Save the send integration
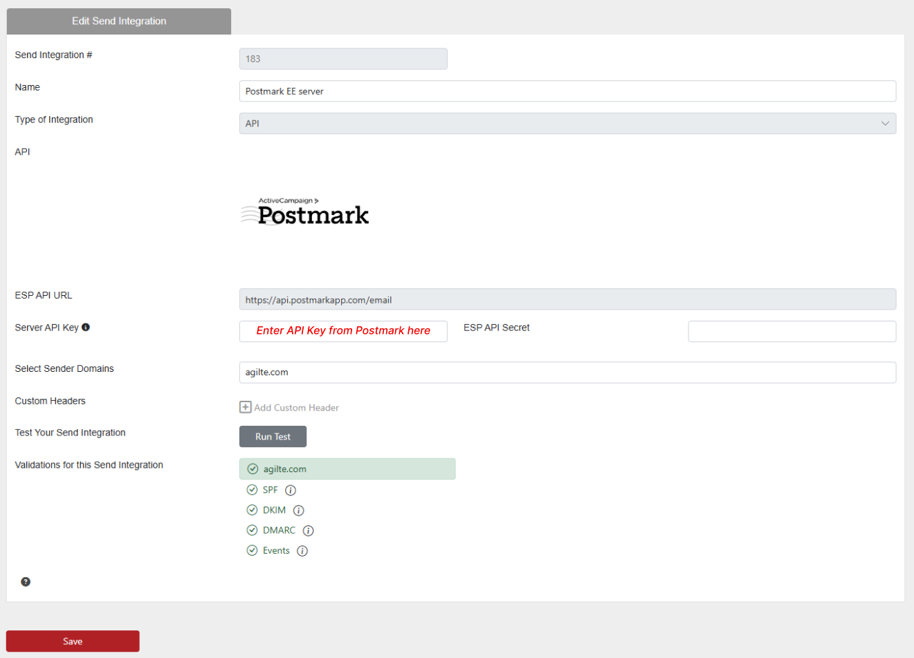The height and width of the screenshot is (658, 914). coord(73,641)
